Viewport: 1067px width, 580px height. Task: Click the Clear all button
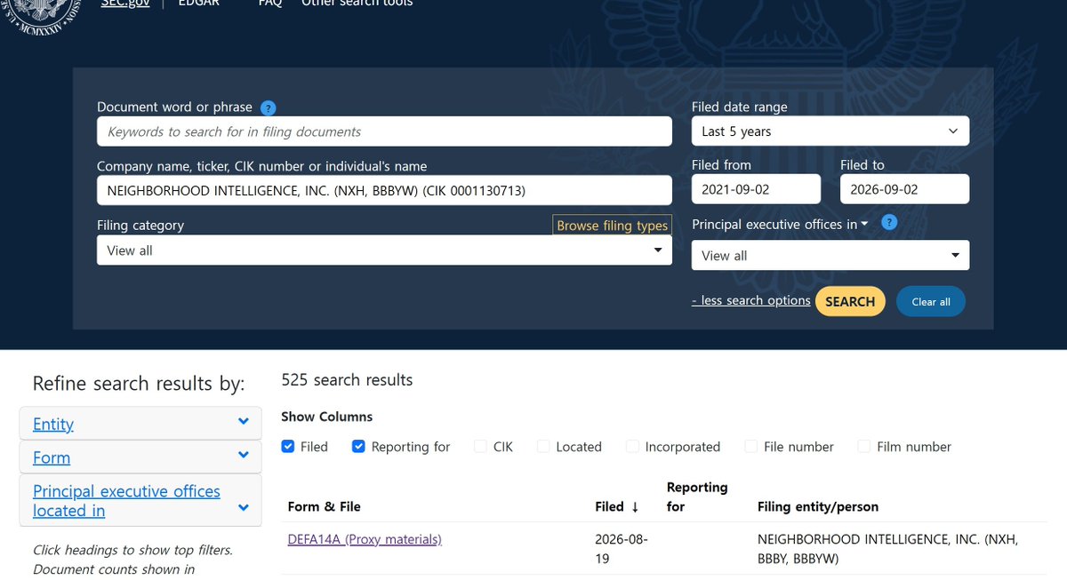(931, 301)
